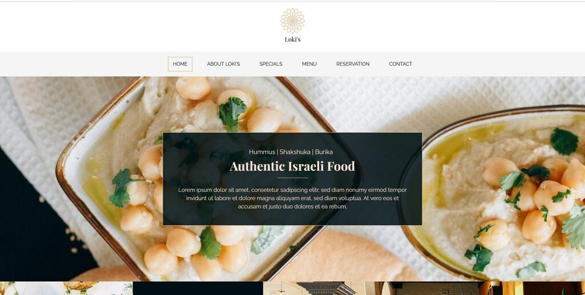This screenshot has height=295, width=585.
Task: Click the Loki's brand name text
Action: (x=292, y=39)
